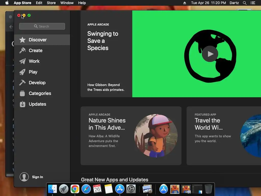Click the Dartz user name in menu bar
261x196 pixels.
coord(234,3)
